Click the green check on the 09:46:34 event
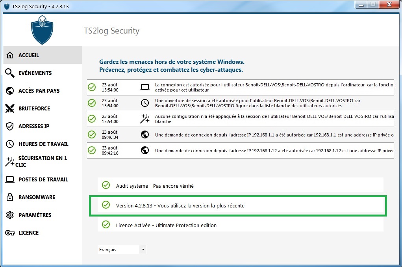Image resolution: width=402 pixels, height=267 pixels. 91,134
